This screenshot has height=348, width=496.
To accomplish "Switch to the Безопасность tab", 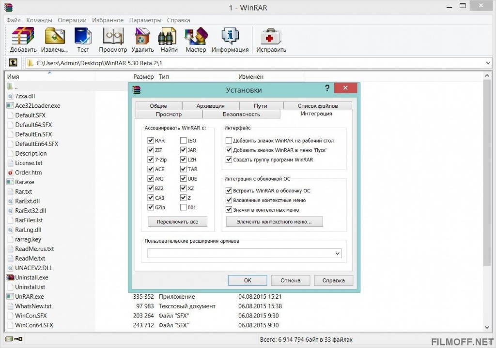I will click(x=241, y=114).
